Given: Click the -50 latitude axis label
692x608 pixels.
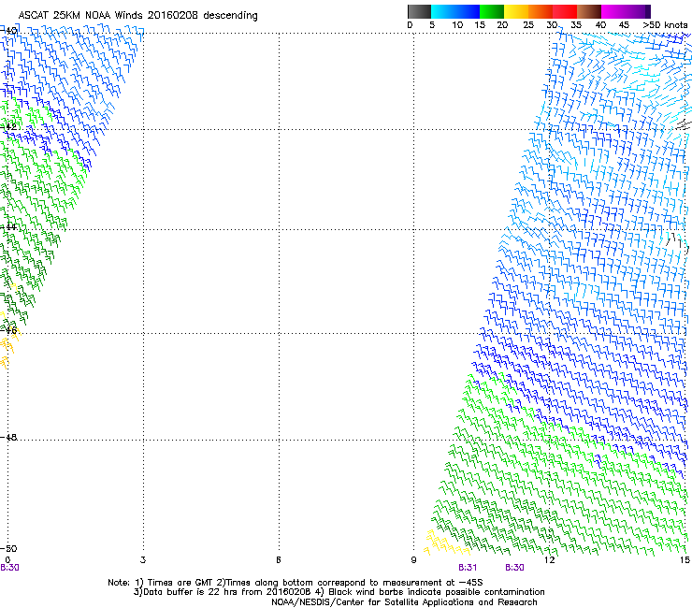Looking at the screenshot, I should [x=8, y=548].
